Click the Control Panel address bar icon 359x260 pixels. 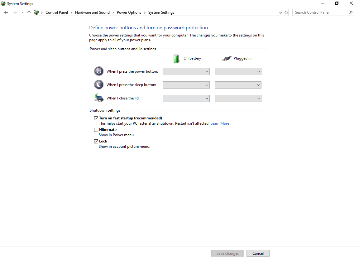point(36,12)
